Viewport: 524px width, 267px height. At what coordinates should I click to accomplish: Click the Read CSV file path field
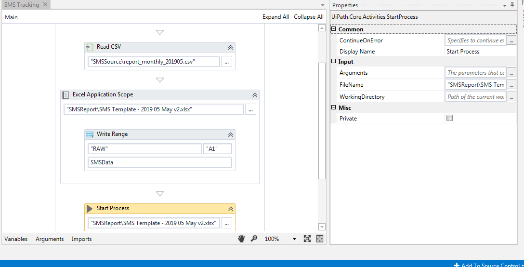pos(154,62)
